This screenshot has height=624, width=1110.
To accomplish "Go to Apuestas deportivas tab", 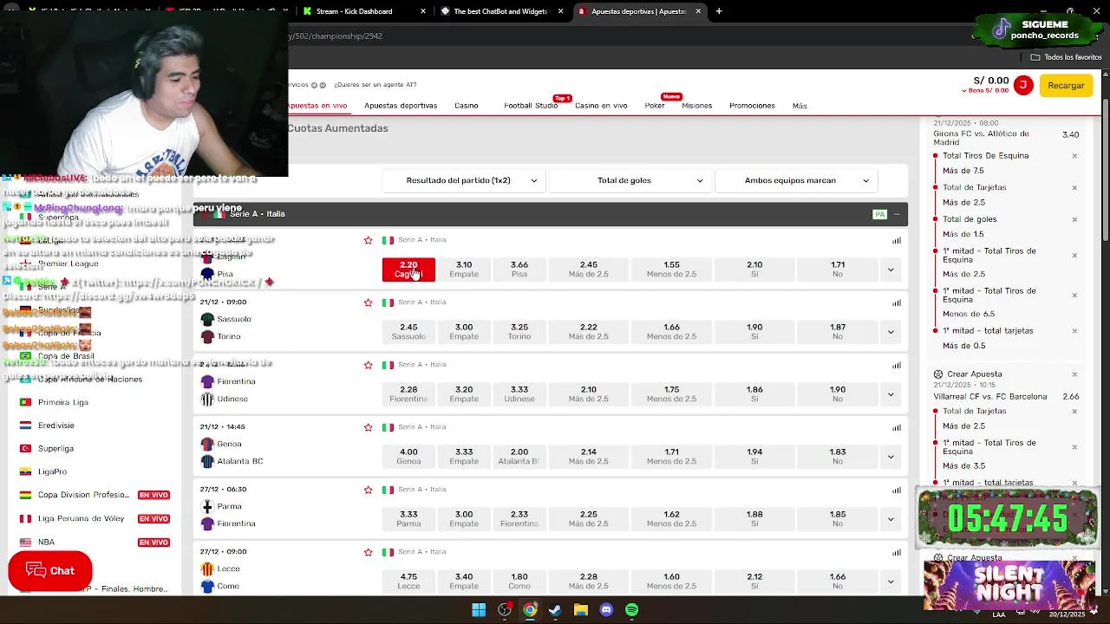I will tap(401, 106).
